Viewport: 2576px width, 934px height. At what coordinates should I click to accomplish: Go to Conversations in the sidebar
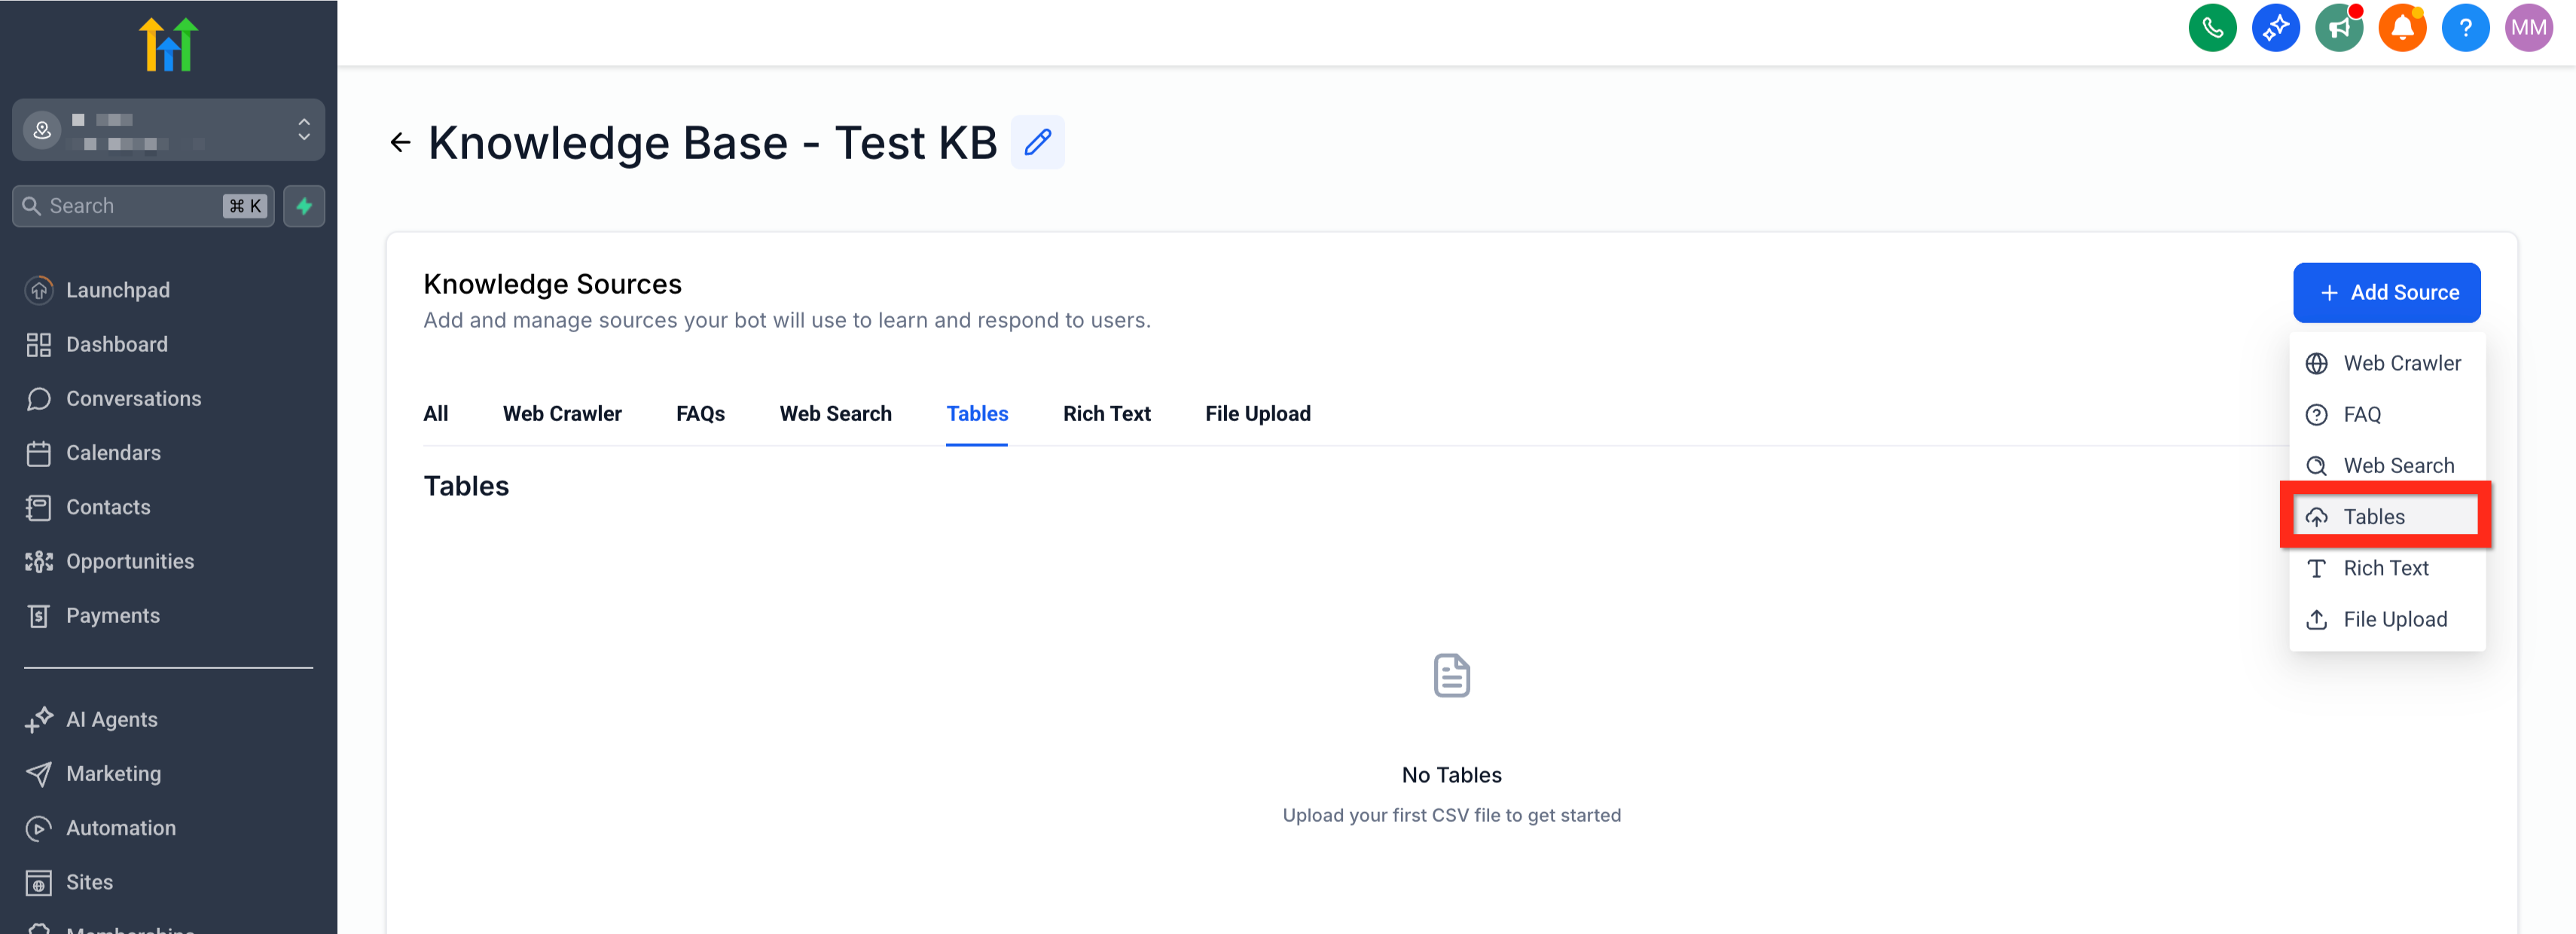(x=133, y=398)
